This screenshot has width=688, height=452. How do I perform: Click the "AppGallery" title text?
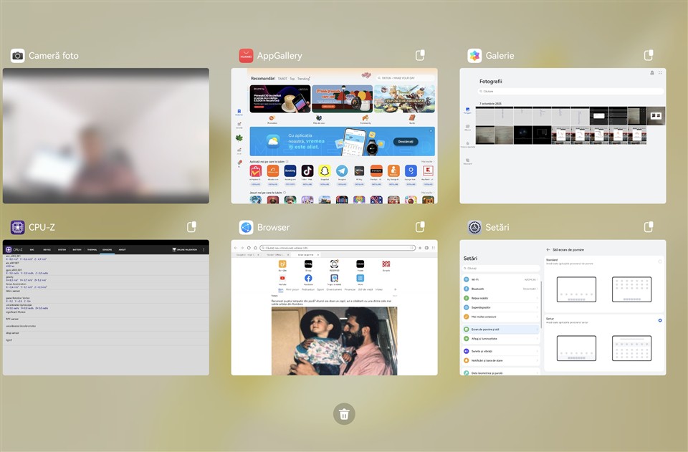(x=279, y=56)
